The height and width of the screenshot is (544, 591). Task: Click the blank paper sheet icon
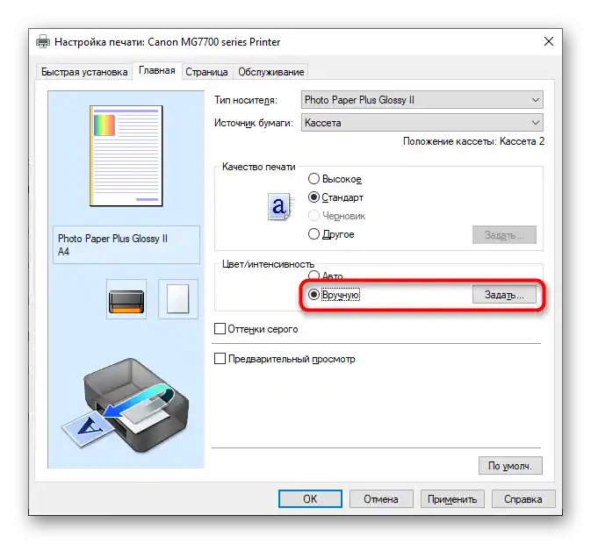tap(178, 299)
